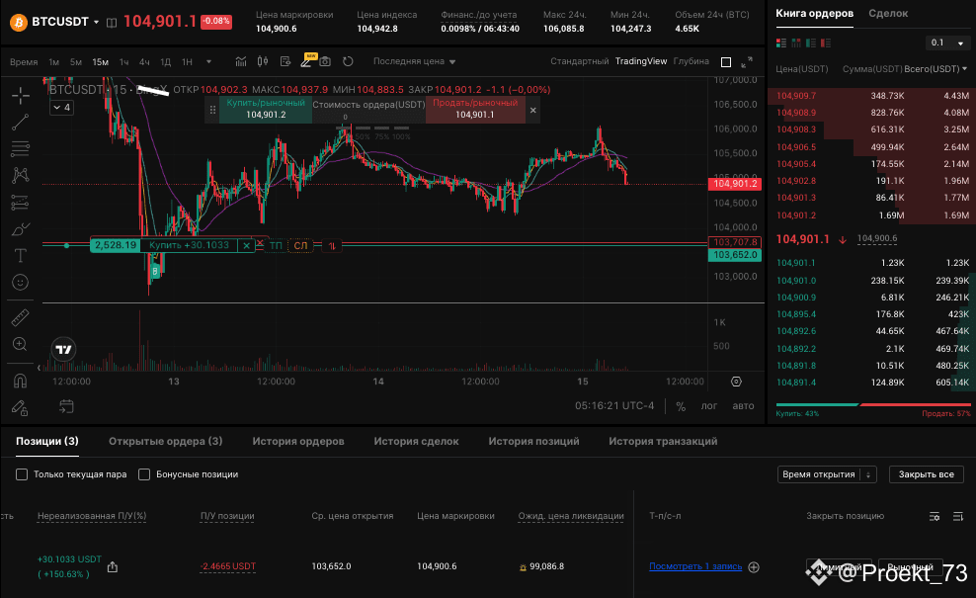Image resolution: width=976 pixels, height=598 pixels.
Task: Open 'Посмотреть 1 запись' link
Action: coord(695,566)
